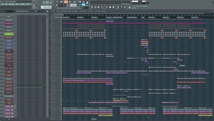
Task: Click the download arrow icon beside news panel
Action: pos(129,7)
